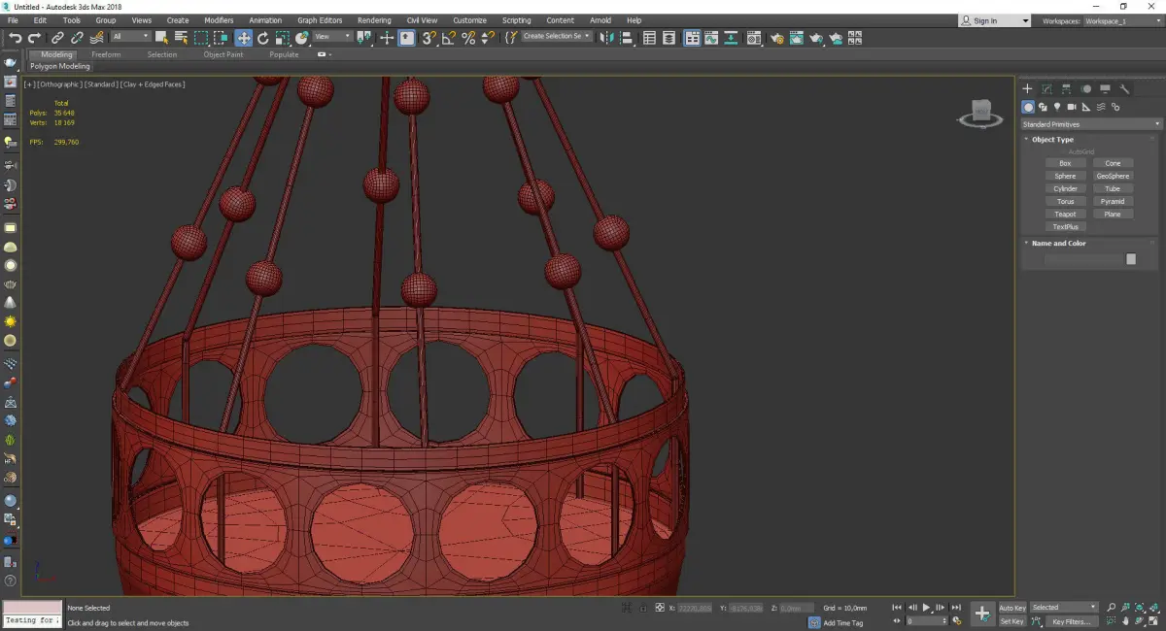Select the Select and Move tool
Image resolution: width=1166 pixels, height=631 pixels.
pyautogui.click(x=243, y=38)
